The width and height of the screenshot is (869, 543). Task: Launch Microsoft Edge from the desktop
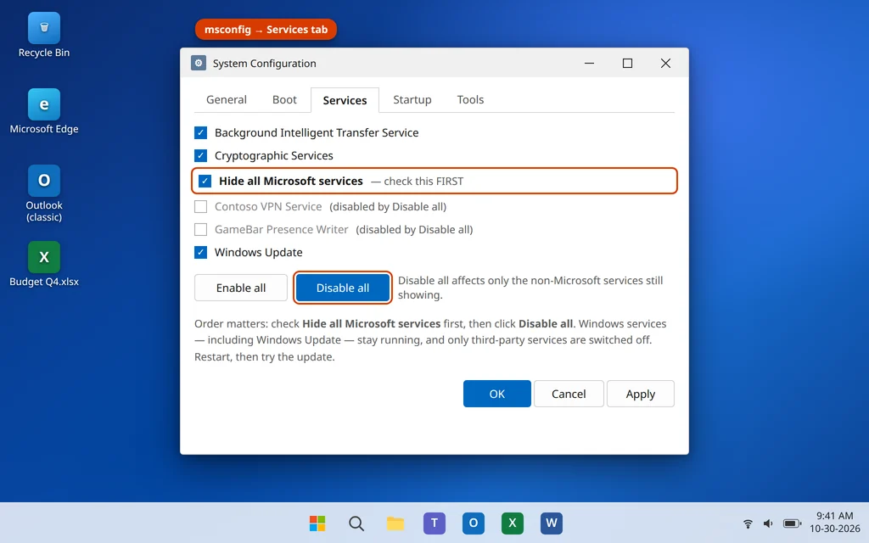pos(44,111)
